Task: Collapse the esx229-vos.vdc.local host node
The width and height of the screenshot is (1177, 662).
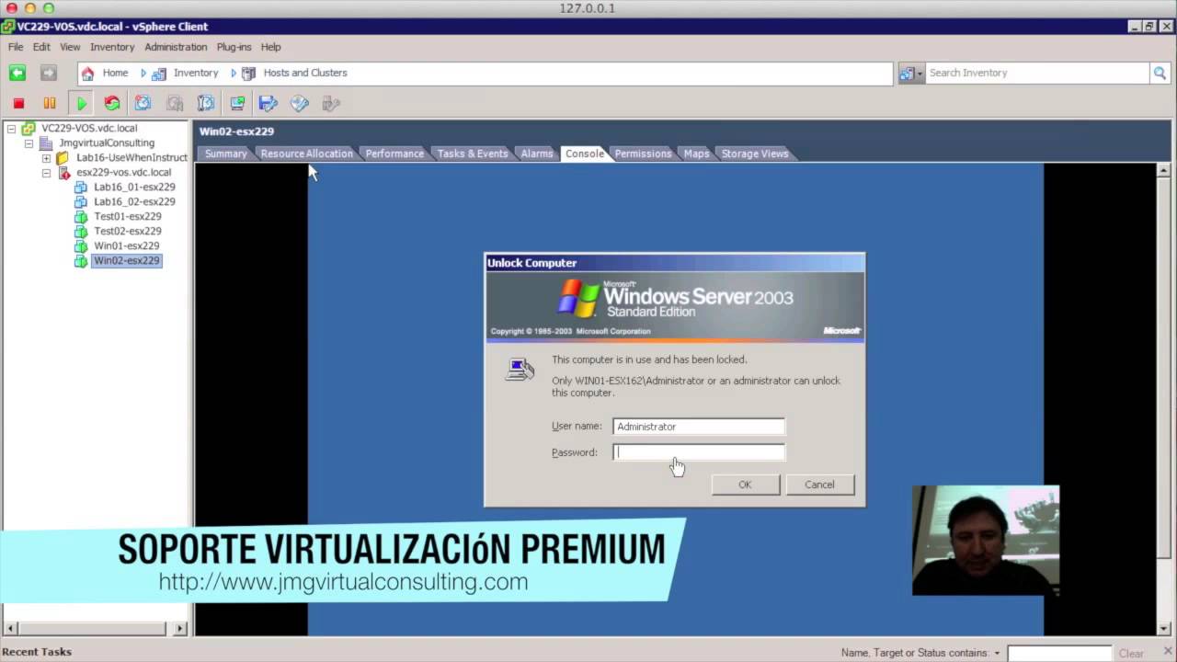Action: pyautogui.click(x=46, y=173)
